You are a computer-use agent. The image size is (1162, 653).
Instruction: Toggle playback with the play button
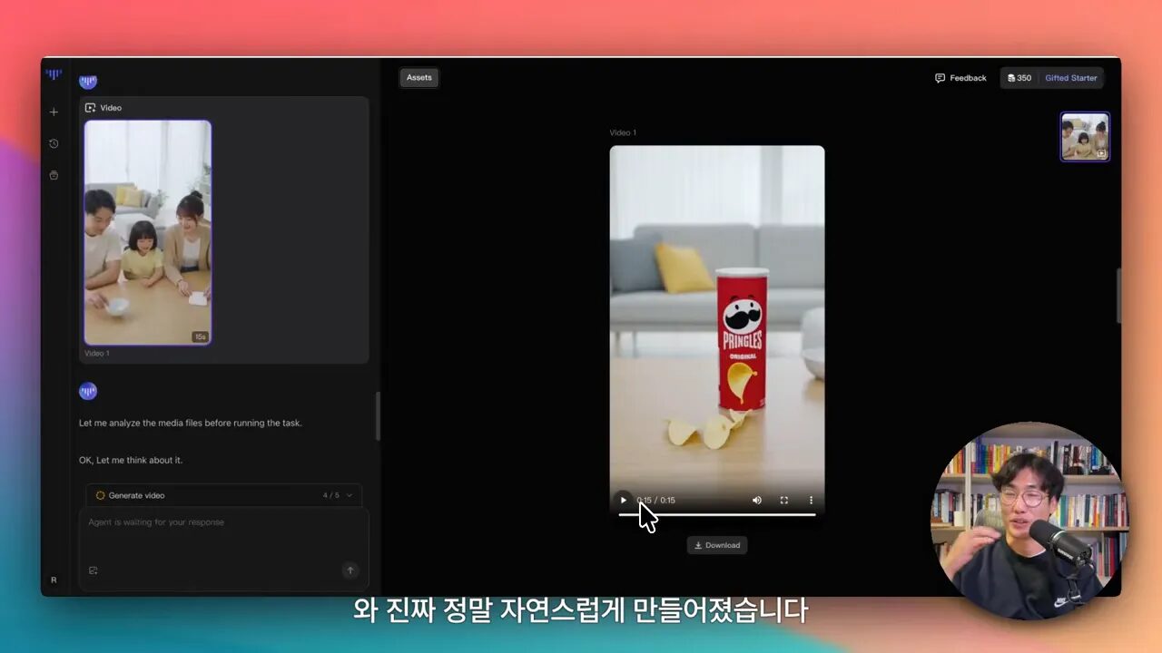[623, 500]
